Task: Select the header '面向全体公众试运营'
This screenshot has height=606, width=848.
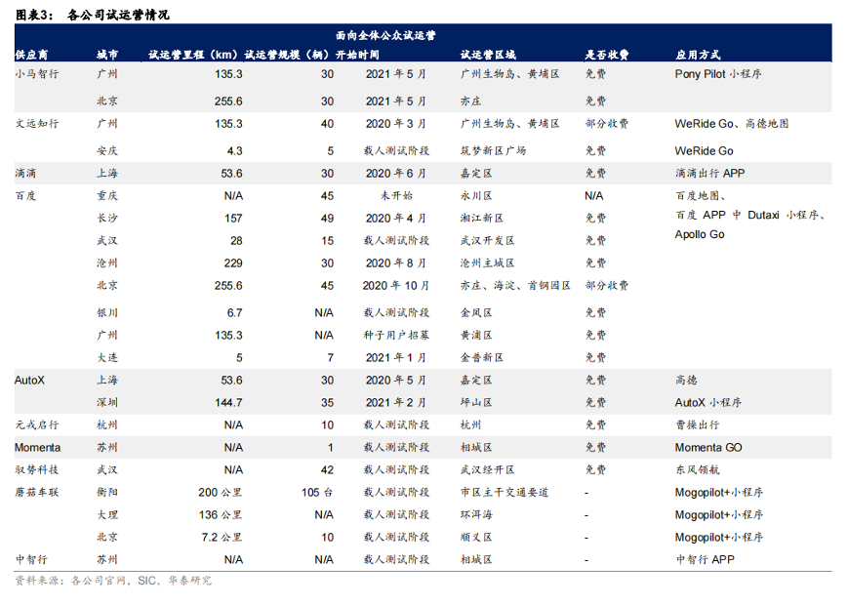Action: (x=385, y=36)
